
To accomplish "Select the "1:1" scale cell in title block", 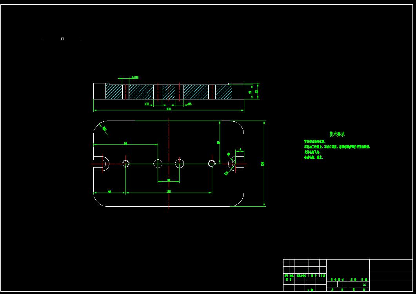I will click(x=364, y=285).
